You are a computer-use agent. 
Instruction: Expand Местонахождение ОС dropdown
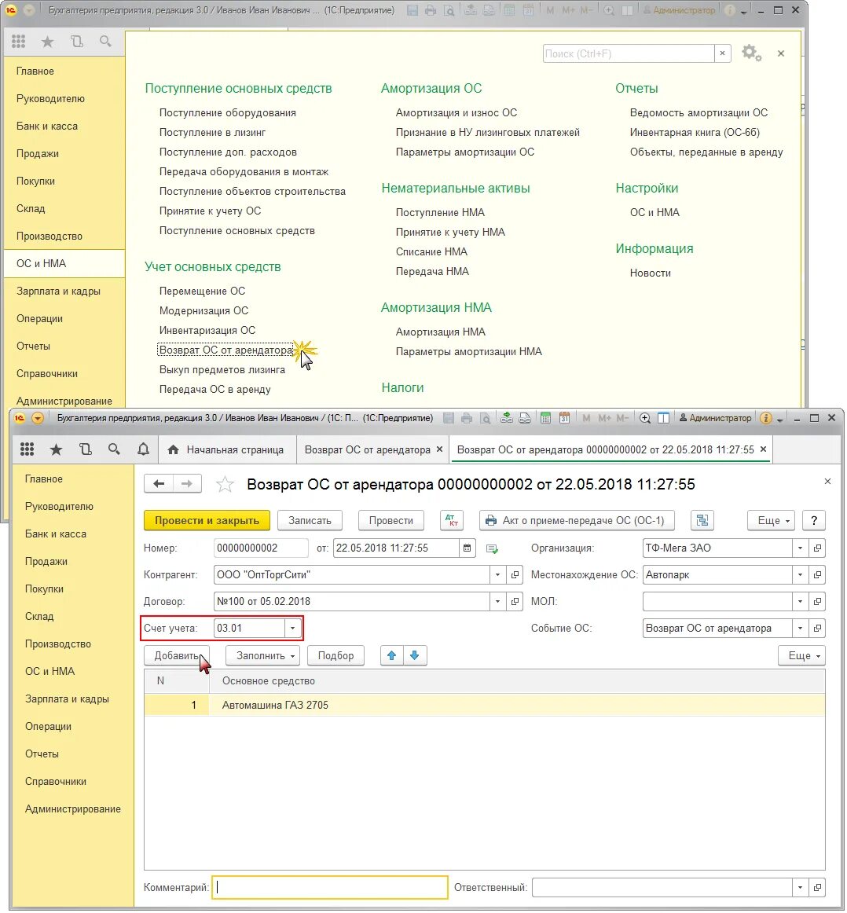(801, 574)
